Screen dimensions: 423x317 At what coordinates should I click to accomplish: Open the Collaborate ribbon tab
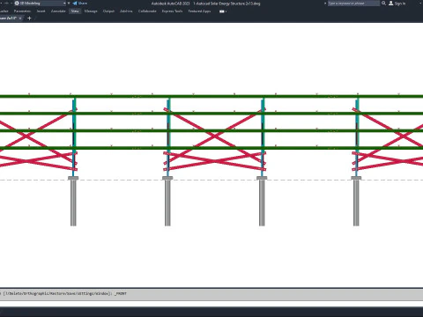(147, 11)
